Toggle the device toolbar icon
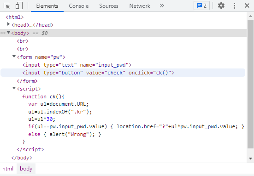Screen dimensions: 254x176 [x=19, y=6]
